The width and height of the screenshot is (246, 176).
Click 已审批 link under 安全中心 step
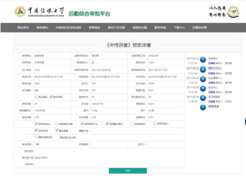pyautogui.click(x=211, y=92)
